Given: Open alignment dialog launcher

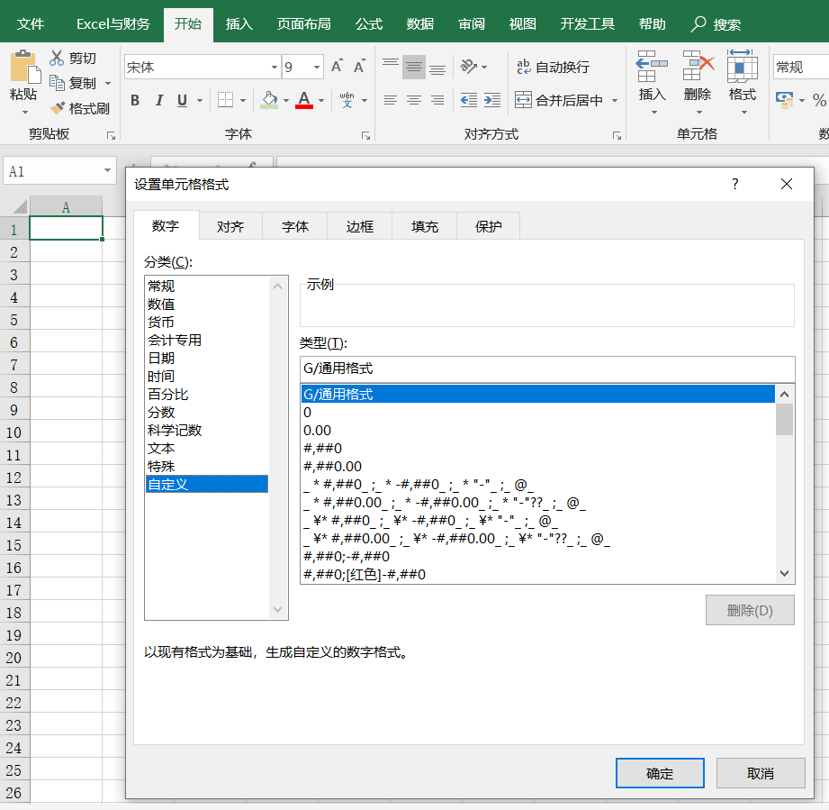Looking at the screenshot, I should [617, 135].
